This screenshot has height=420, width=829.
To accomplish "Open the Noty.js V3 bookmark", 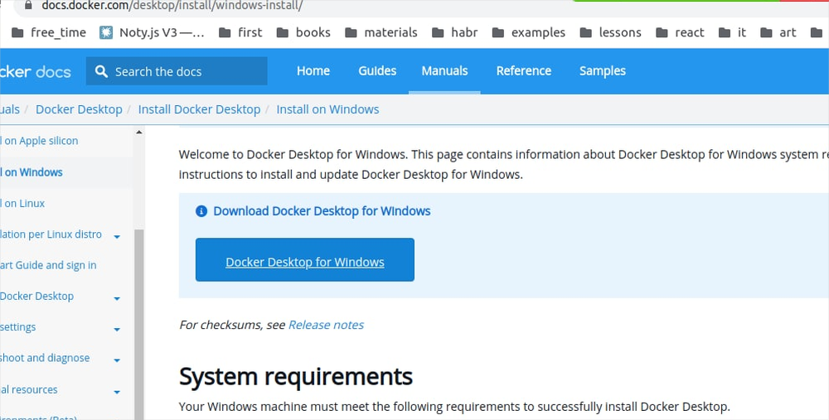I will click(153, 33).
